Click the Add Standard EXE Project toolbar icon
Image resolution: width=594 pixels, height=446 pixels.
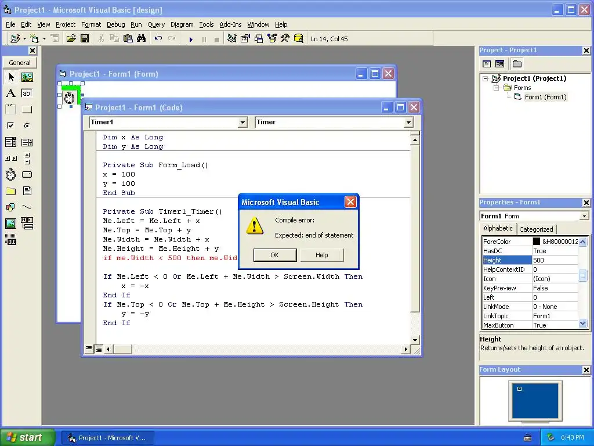pos(15,39)
